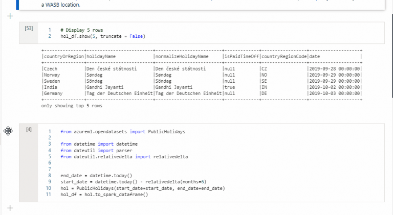Grab the move handle beside cell [4]
The width and height of the screenshot is (393, 215).
[8, 131]
